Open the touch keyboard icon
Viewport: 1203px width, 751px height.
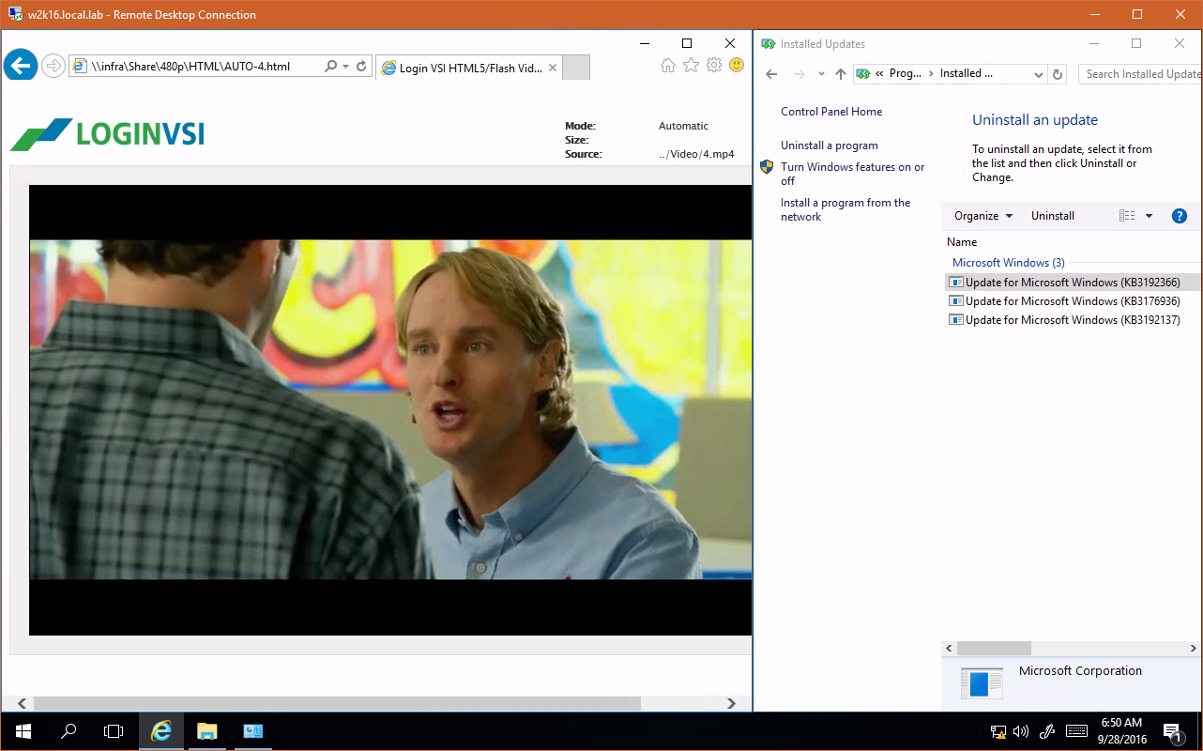1076,731
